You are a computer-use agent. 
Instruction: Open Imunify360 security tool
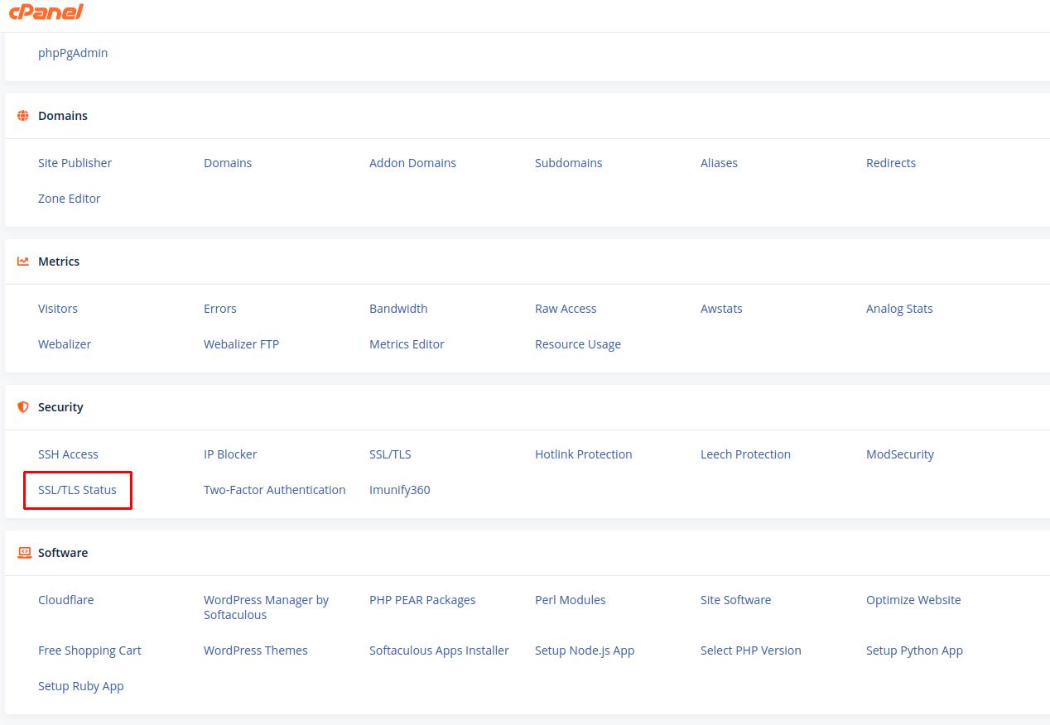pyautogui.click(x=399, y=490)
